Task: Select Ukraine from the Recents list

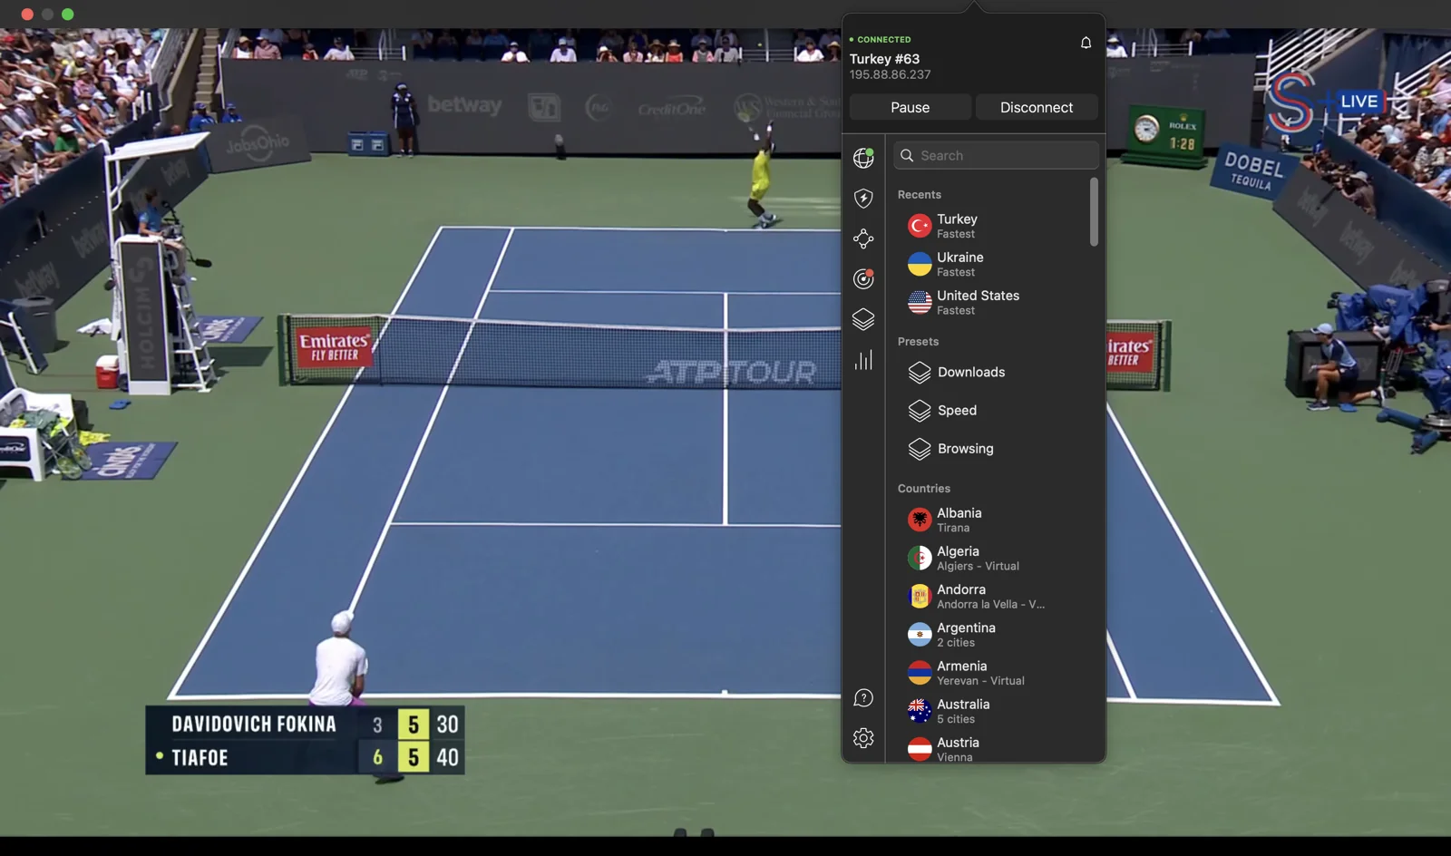Action: coord(959,264)
